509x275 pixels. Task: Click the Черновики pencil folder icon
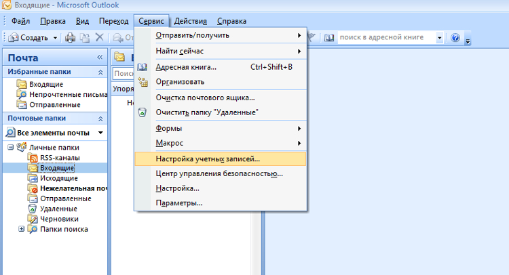pos(33,219)
